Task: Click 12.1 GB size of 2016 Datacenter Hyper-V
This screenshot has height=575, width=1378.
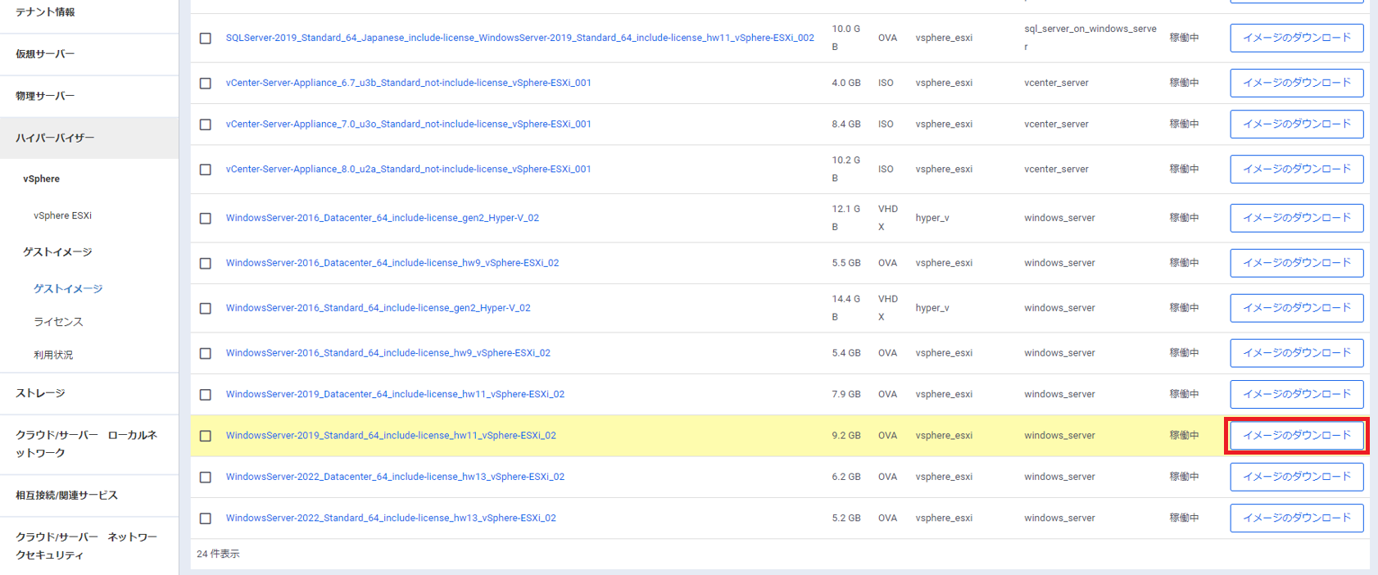Action: pos(846,218)
